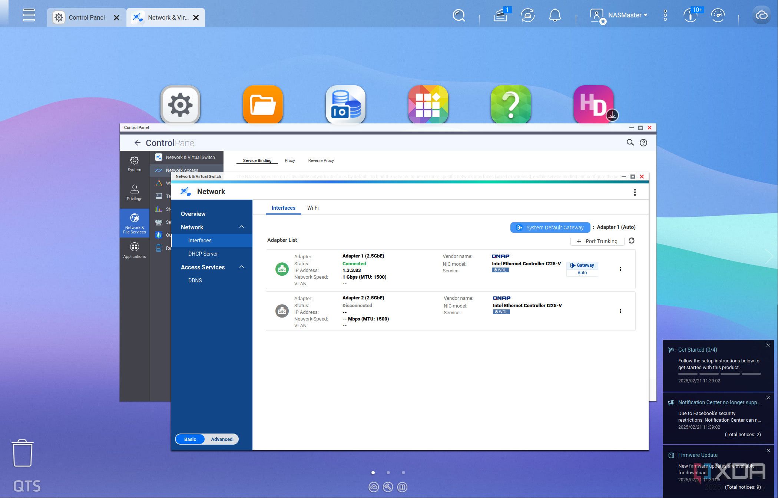This screenshot has width=778, height=498.
Task: Select Interfaces in Network sidebar
Action: click(x=212, y=240)
